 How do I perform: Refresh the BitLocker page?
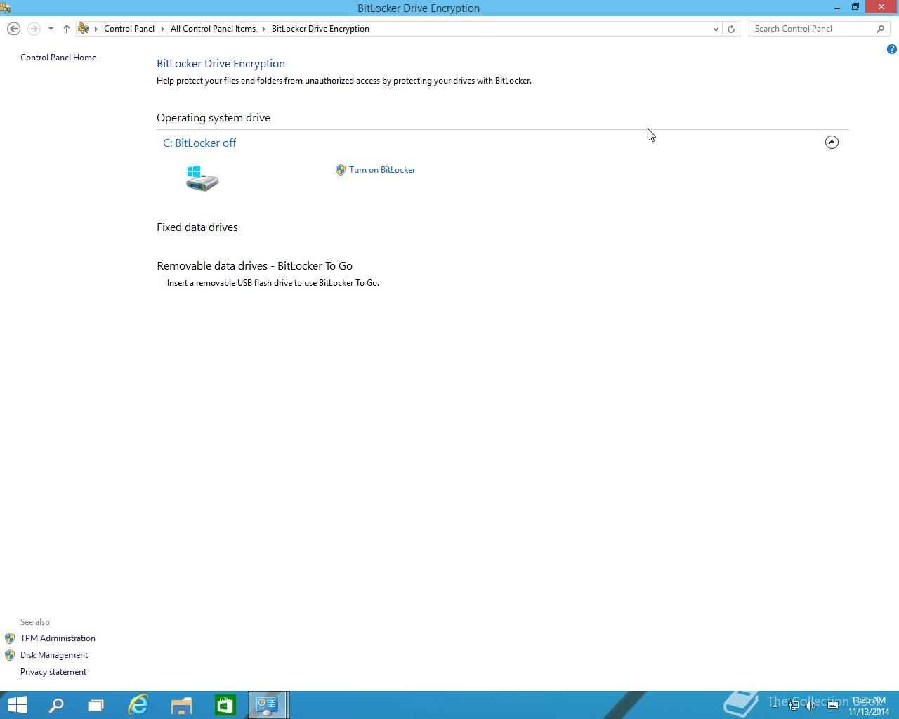[731, 29]
